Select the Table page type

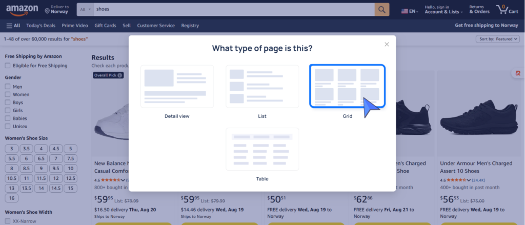[x=262, y=149]
